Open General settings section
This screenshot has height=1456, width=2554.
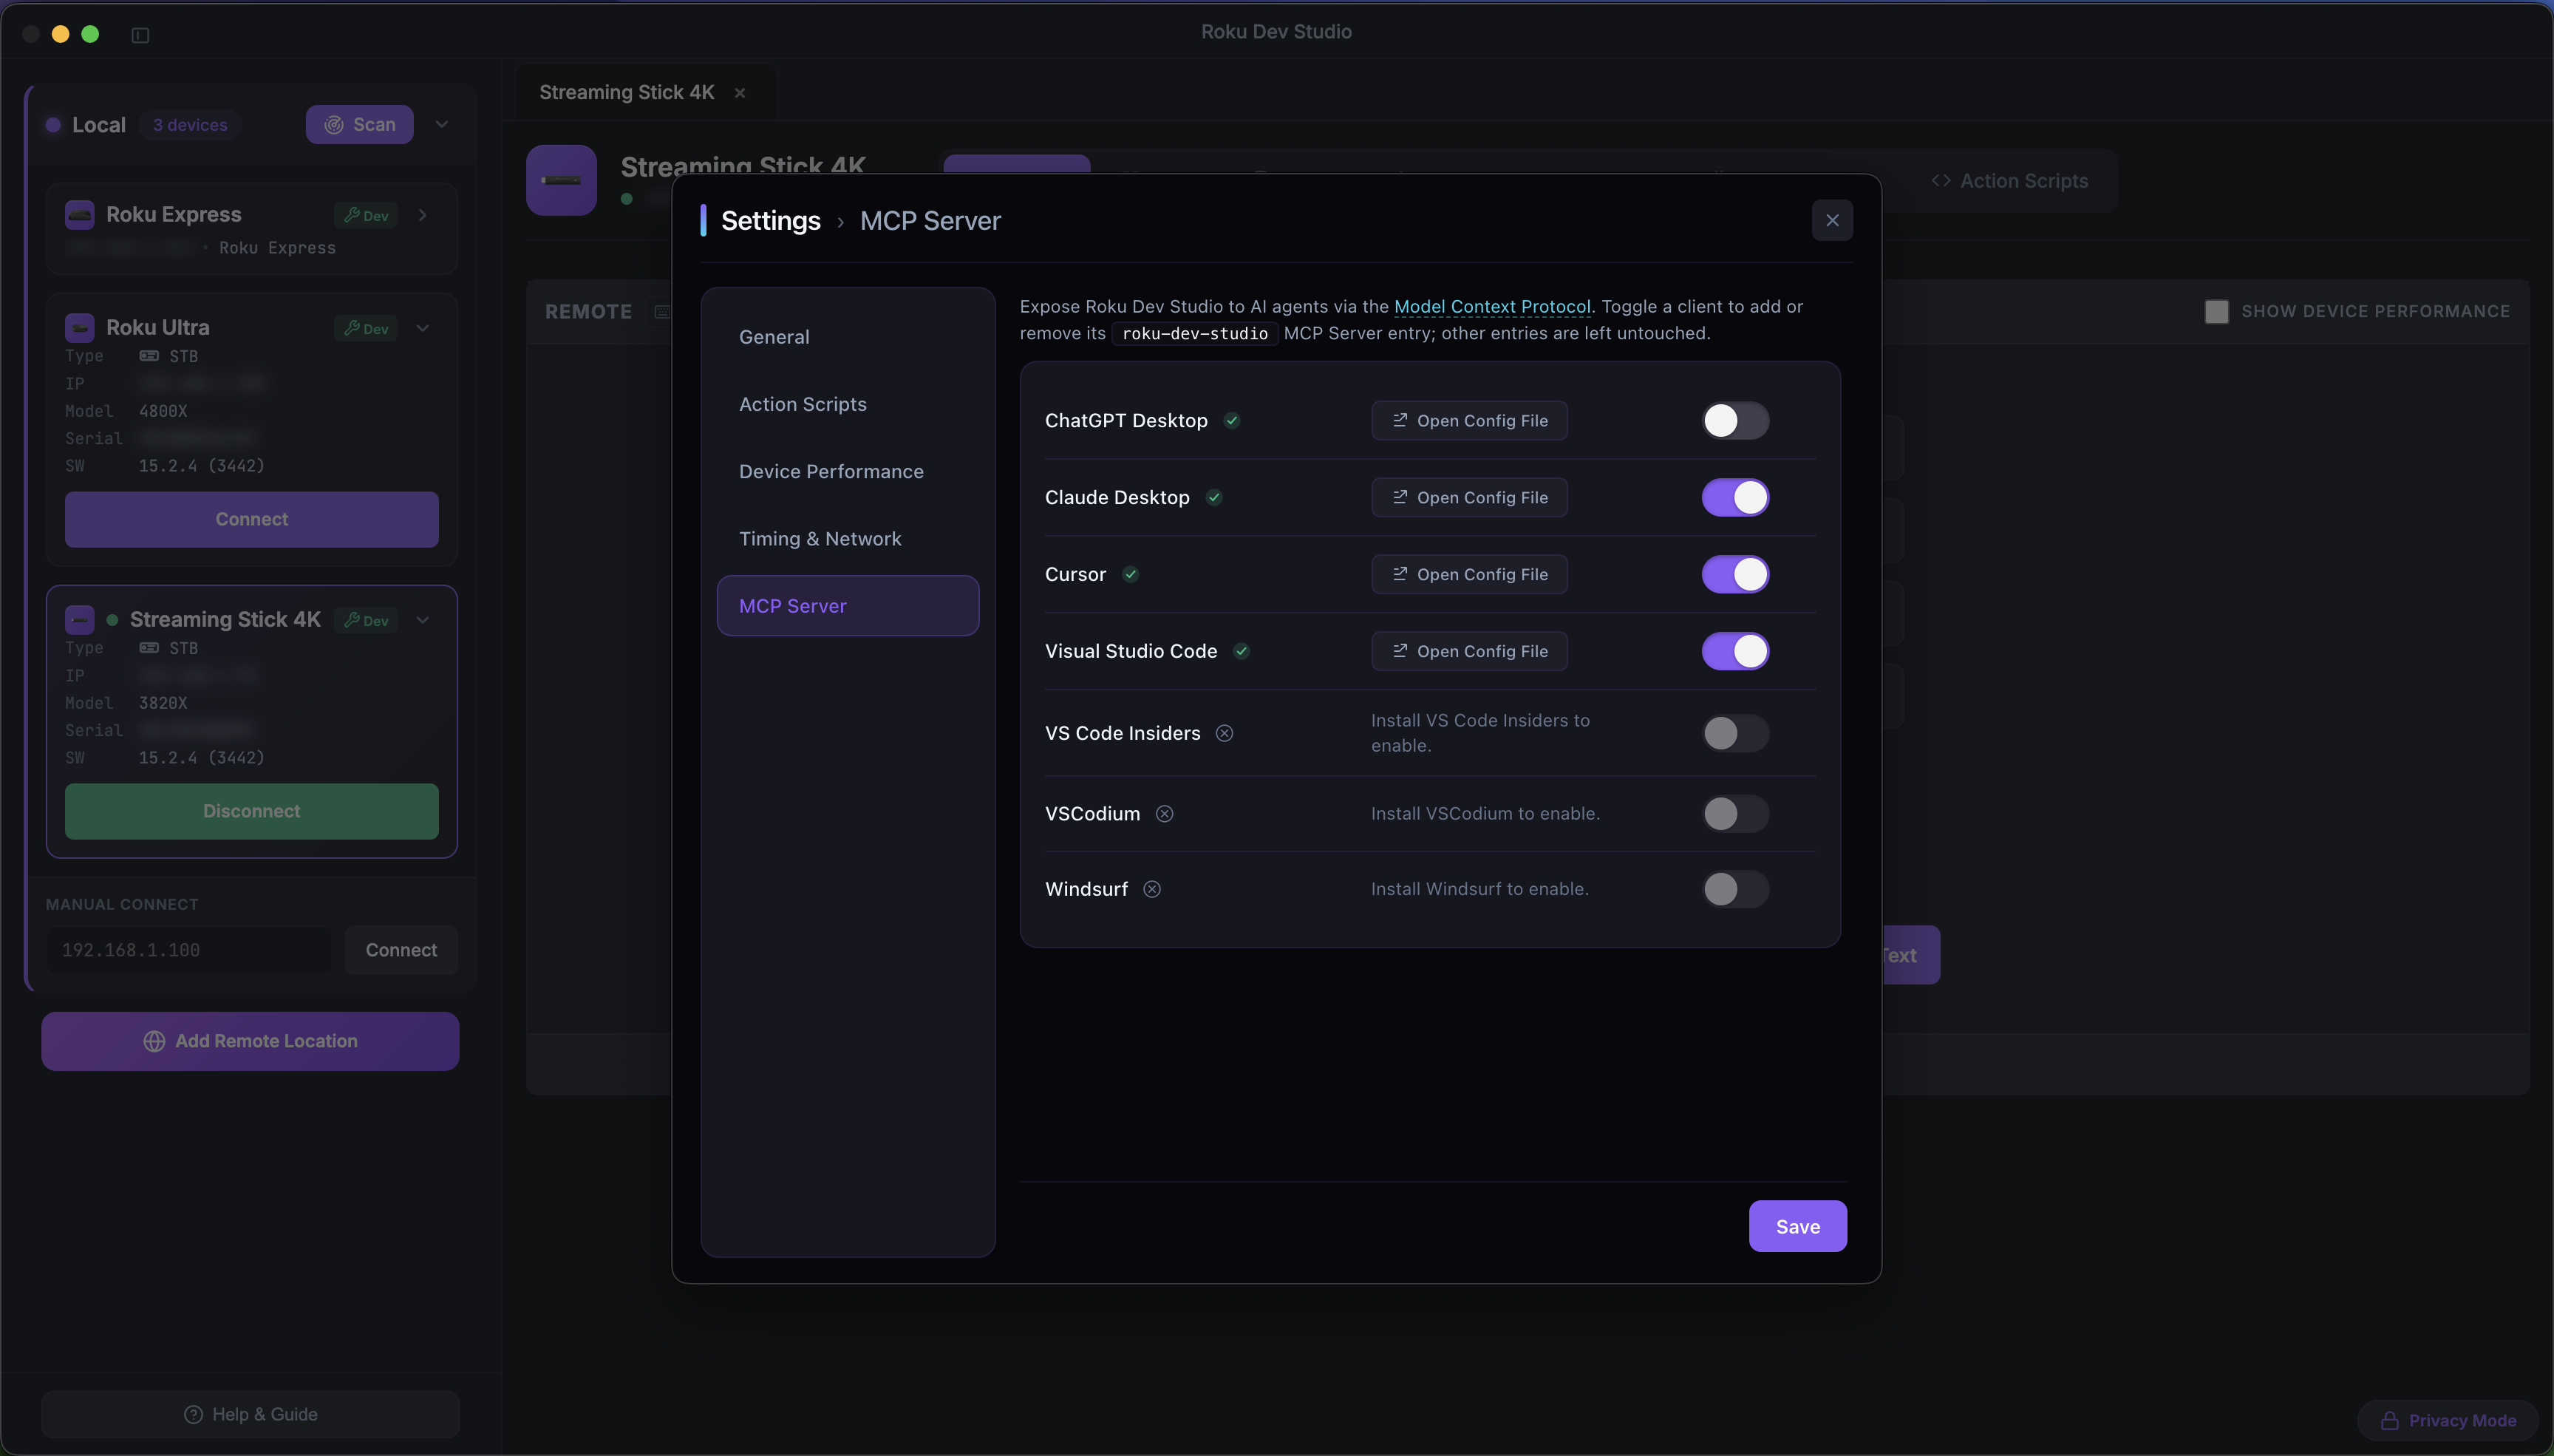[x=848, y=337]
